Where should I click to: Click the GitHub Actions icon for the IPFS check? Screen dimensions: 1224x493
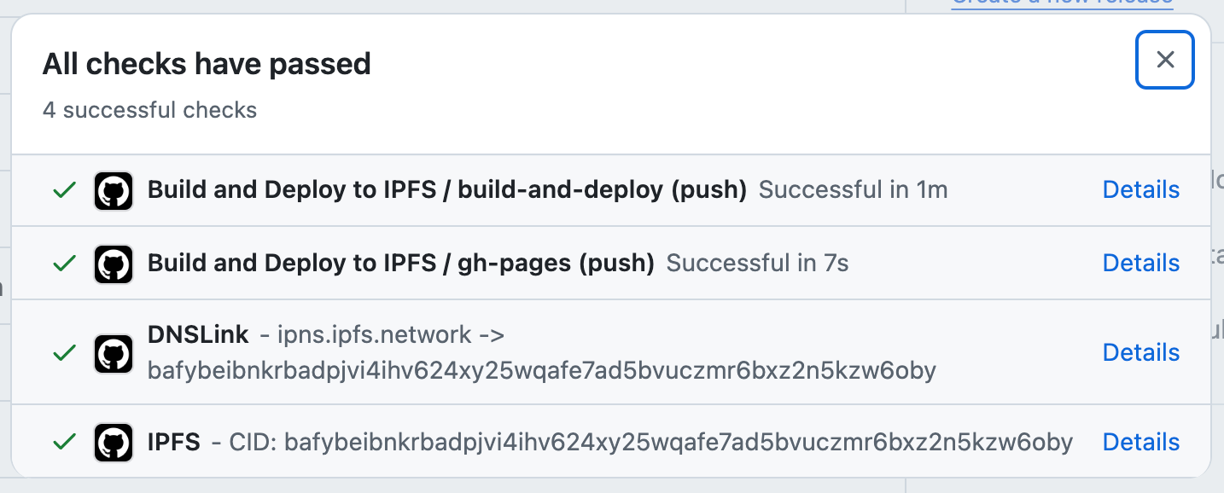point(112,443)
